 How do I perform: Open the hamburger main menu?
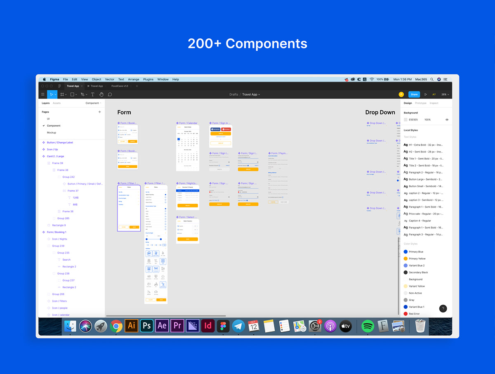click(x=42, y=94)
